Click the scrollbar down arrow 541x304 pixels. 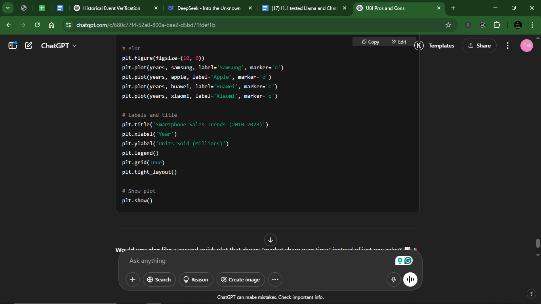pyautogui.click(x=538, y=255)
